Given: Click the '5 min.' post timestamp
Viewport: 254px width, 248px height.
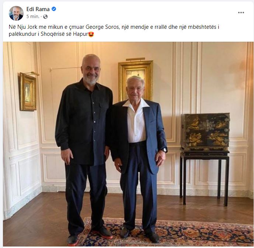Looking at the screenshot, I should pos(33,17).
